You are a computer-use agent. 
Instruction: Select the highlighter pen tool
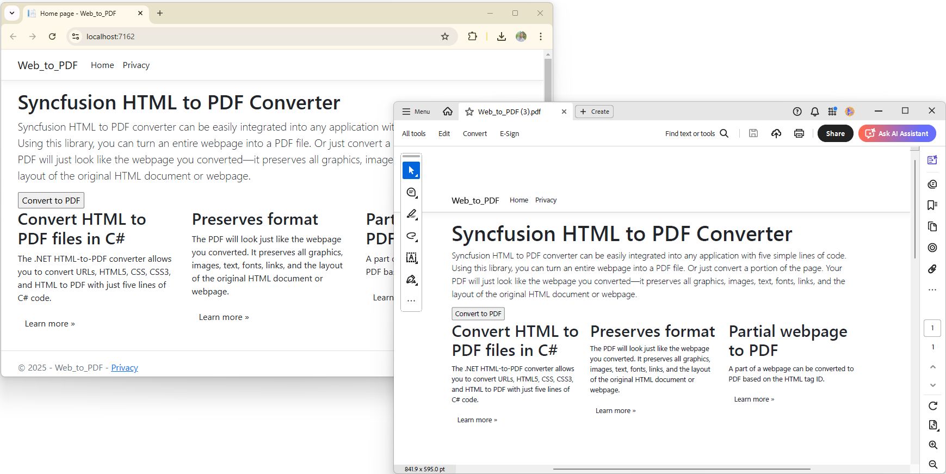point(411,214)
